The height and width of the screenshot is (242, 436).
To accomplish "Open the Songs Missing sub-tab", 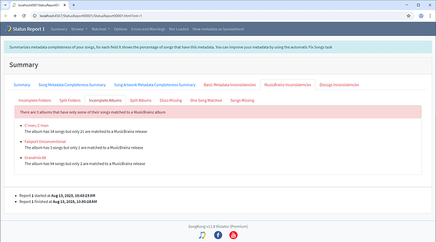I will click(242, 100).
